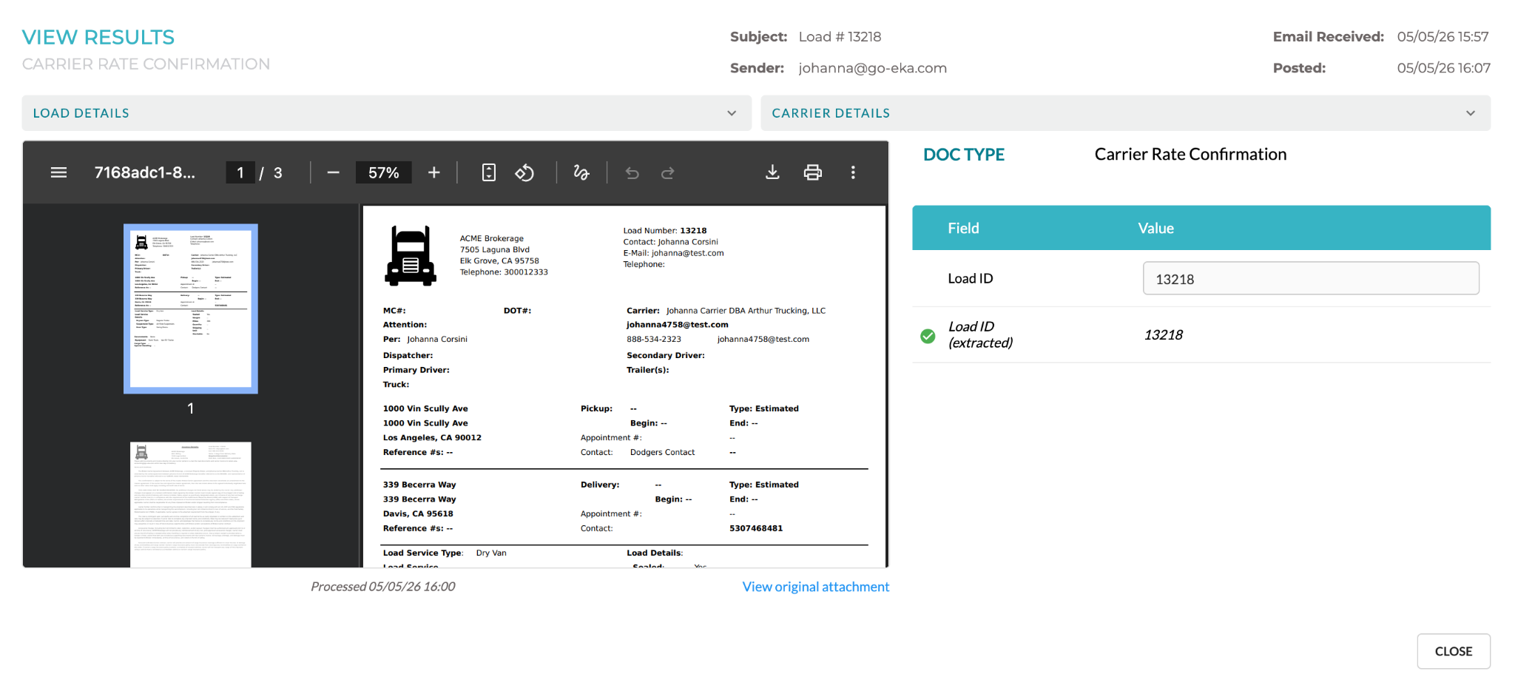Click the total pages count 3
Screen dimensions: 1515x694
[x=278, y=172]
